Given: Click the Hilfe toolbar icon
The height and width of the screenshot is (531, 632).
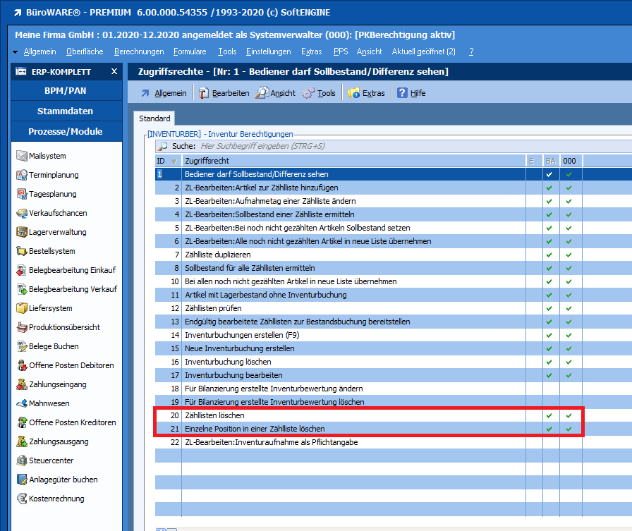Looking at the screenshot, I should point(403,93).
